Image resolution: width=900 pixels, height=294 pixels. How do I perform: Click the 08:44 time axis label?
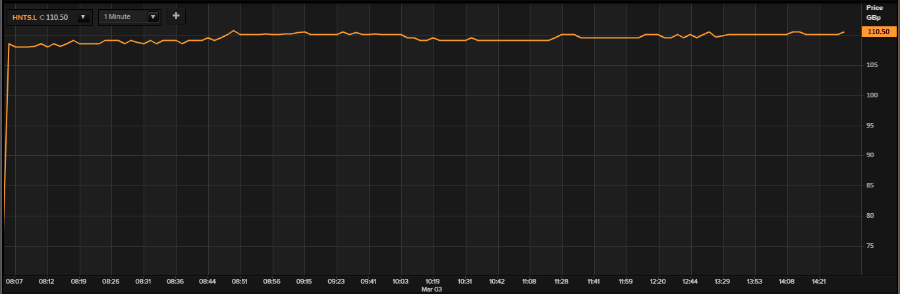[208, 281]
